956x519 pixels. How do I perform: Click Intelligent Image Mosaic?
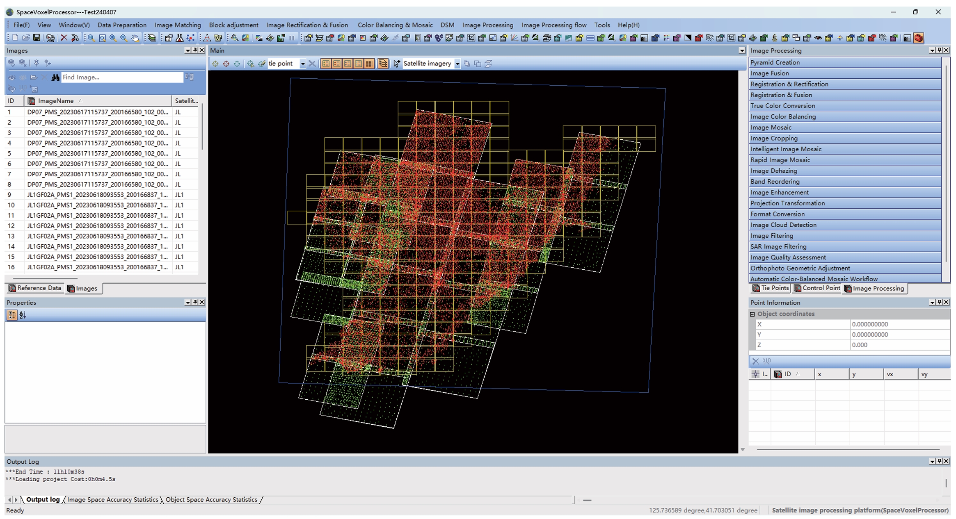pos(845,149)
